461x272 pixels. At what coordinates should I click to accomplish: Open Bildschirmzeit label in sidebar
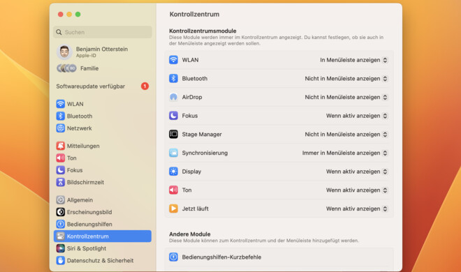click(85, 182)
